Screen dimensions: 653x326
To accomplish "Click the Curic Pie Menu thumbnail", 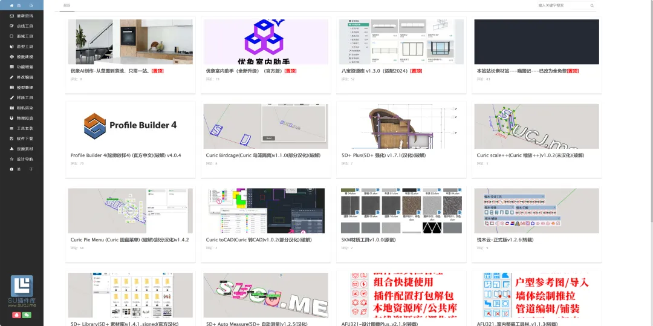I will (131, 210).
